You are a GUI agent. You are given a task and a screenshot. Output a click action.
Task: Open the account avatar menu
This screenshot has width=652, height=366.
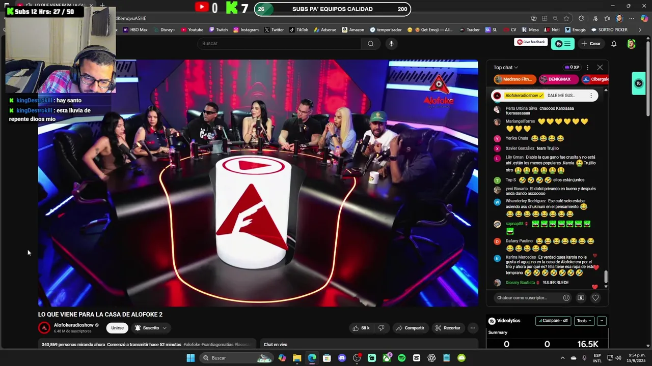[x=631, y=44]
